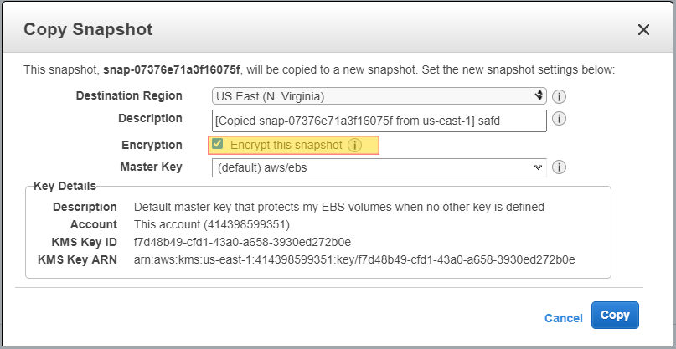The height and width of the screenshot is (349, 676).
Task: Click the Cancel link
Action: [x=563, y=318]
